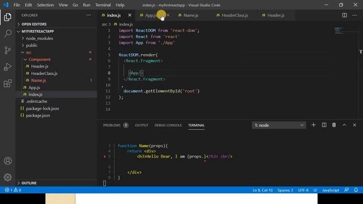Select index.js in the file tree

(x=35, y=95)
